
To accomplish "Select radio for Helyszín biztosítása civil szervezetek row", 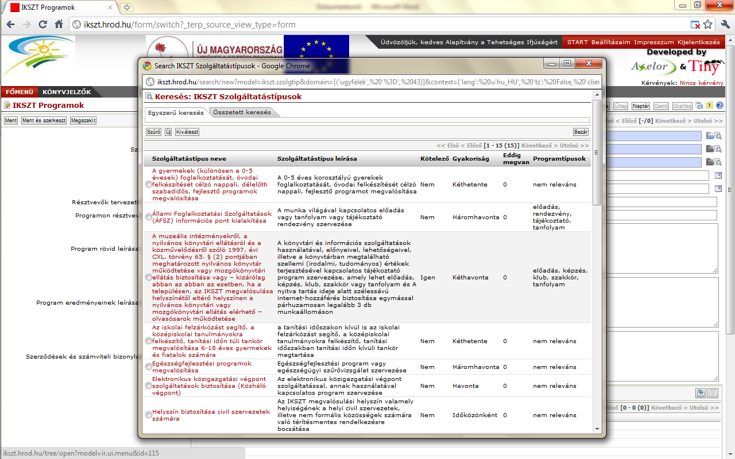I will pyautogui.click(x=149, y=415).
